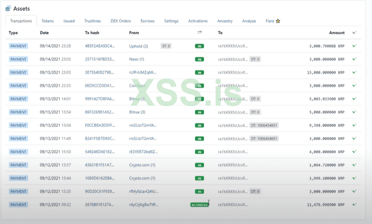Click the IN badge on the 09/13/2021 13:54 row
Screen dimensions: 372x224
tap(199, 112)
